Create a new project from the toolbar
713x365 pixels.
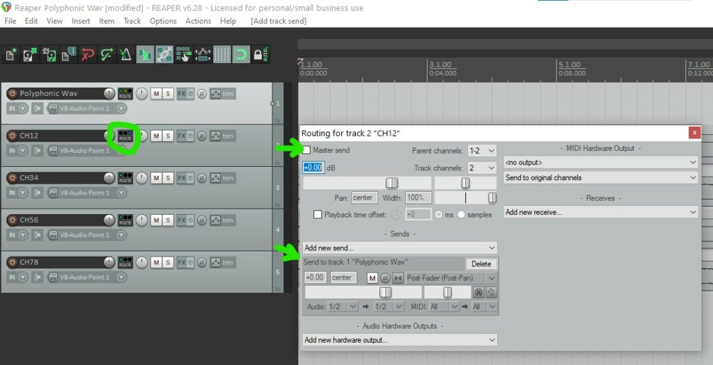(x=11, y=55)
